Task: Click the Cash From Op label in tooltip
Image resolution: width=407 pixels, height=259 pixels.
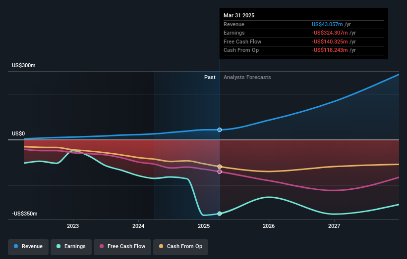Action: click(241, 50)
